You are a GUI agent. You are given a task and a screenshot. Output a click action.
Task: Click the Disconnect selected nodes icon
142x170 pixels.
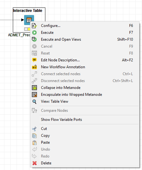[x=34, y=81]
